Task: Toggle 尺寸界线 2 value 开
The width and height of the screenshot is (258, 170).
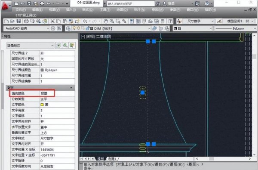Action: (x=57, y=53)
